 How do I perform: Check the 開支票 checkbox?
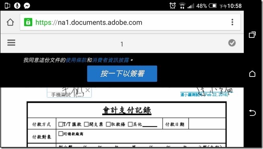[x=86, y=124]
